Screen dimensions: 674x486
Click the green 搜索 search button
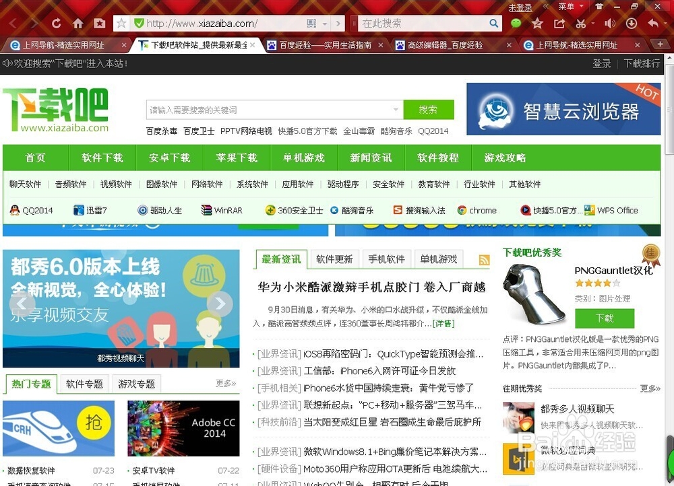pyautogui.click(x=429, y=109)
